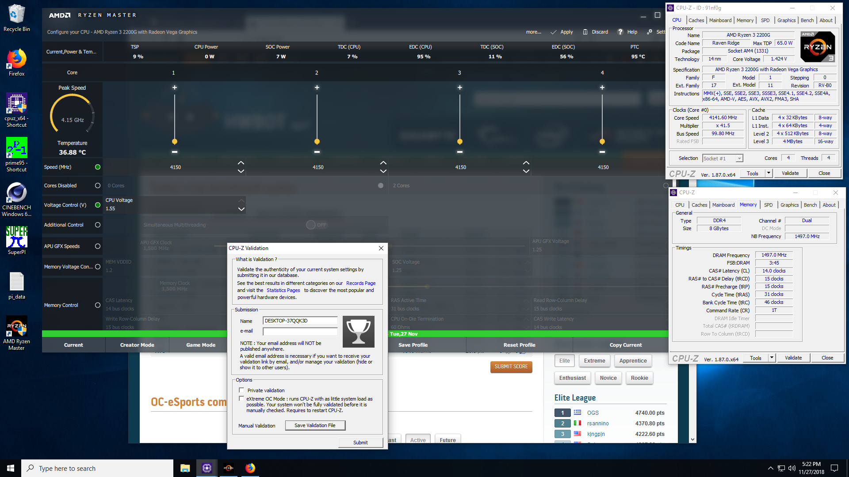This screenshot has width=849, height=477.
Task: Open the Bench tab in lower CPU-Z
Action: coord(810,205)
